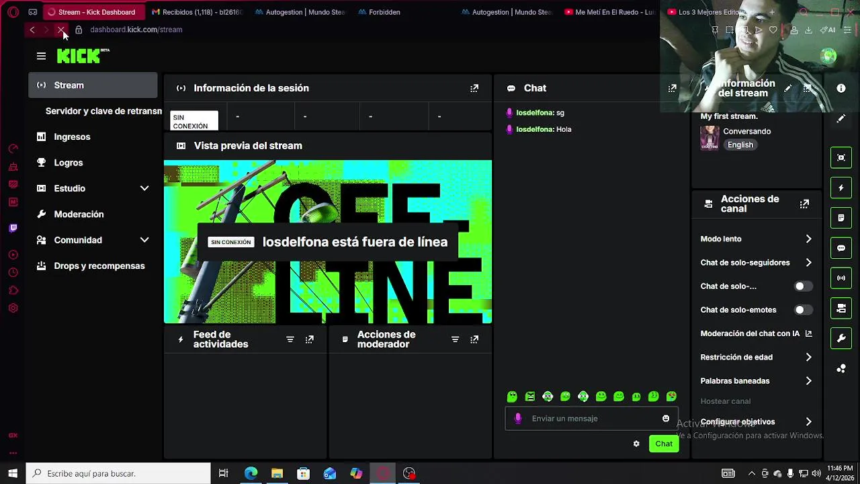The width and height of the screenshot is (860, 484).
Task: Click the Conversando category label
Action: (747, 131)
